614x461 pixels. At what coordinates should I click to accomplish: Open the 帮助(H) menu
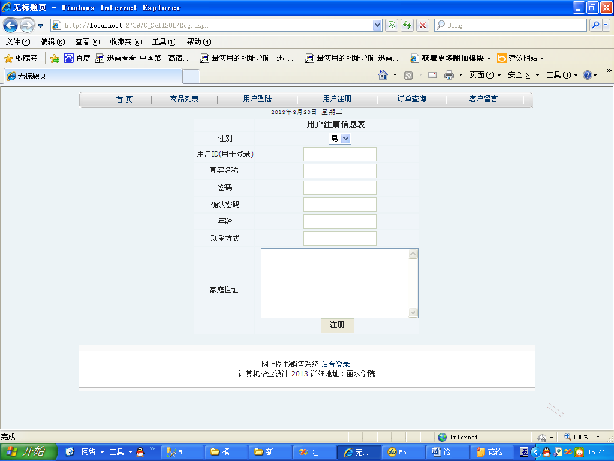(199, 42)
